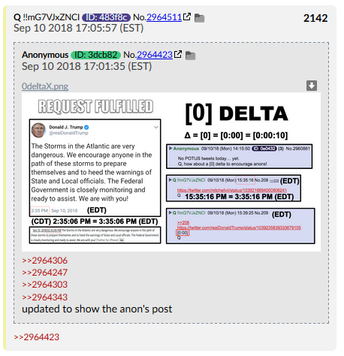Enlarge the [0] DELTA image thumbnail
344x356 pixels.
tap(171, 172)
